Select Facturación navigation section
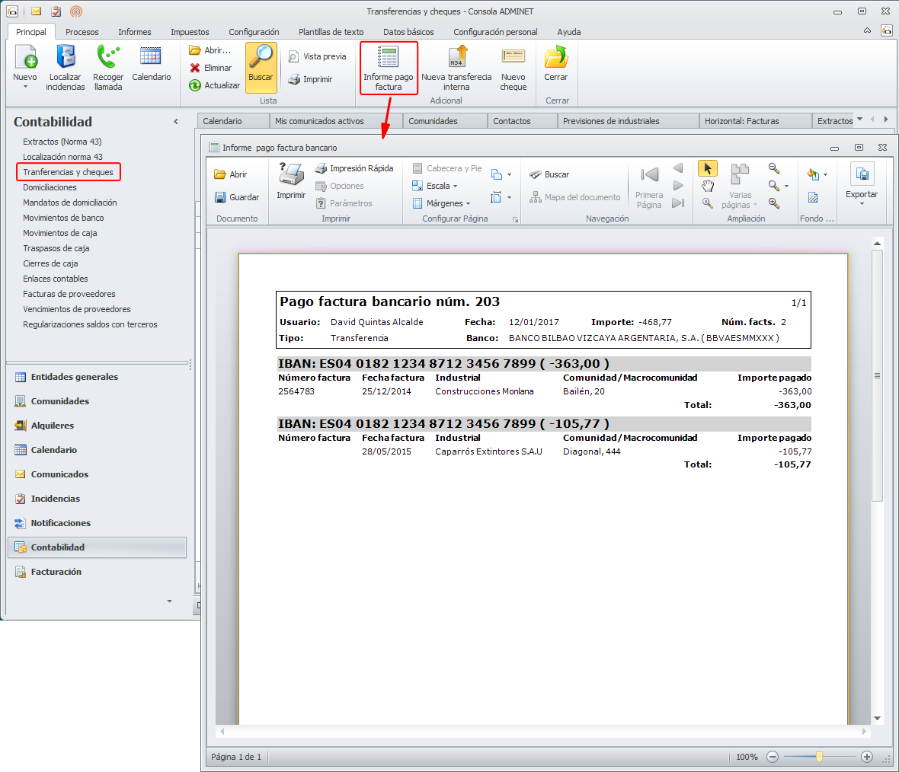 pyautogui.click(x=56, y=572)
